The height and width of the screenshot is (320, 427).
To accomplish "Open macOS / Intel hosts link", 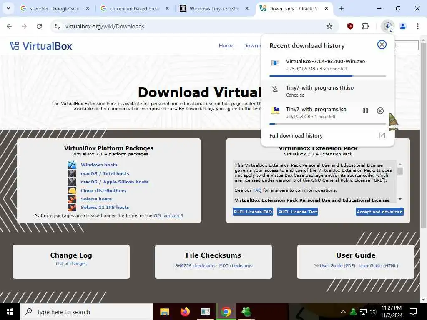I will 105,173.
